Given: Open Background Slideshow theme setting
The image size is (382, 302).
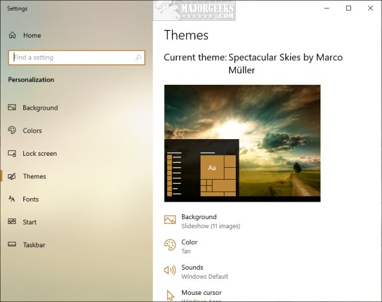Looking at the screenshot, I should [210, 221].
